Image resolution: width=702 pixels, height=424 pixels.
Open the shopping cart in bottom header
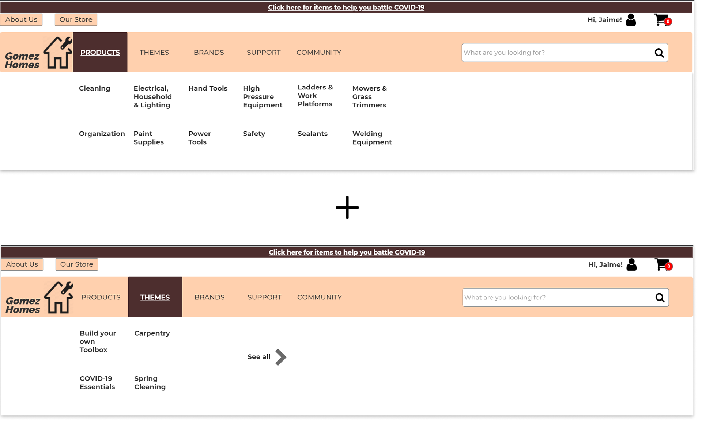663,264
